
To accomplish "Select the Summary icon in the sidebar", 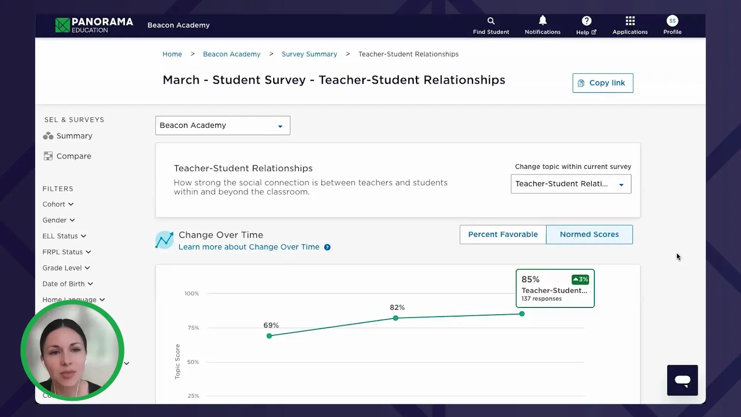I will point(48,136).
